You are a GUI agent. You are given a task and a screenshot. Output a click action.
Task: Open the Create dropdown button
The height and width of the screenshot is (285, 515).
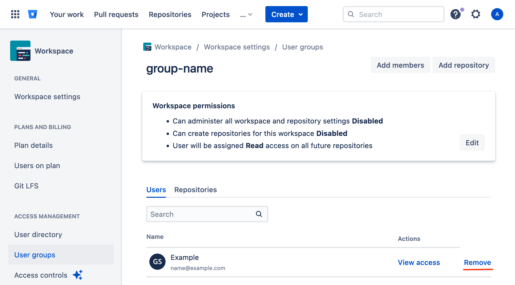point(286,14)
